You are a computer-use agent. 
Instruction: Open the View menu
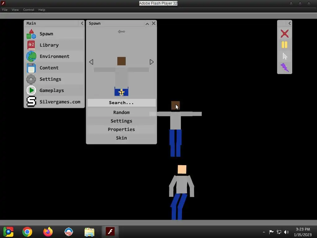click(x=15, y=10)
